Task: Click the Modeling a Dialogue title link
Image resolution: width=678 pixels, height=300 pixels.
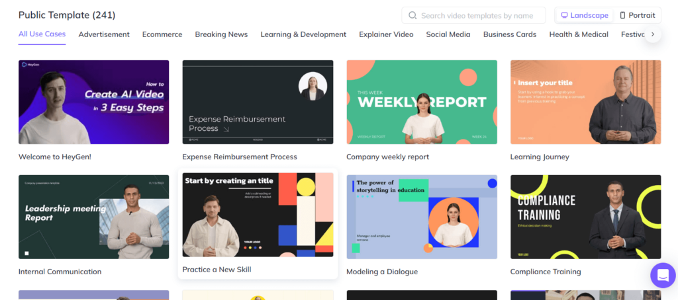Action: point(382,272)
